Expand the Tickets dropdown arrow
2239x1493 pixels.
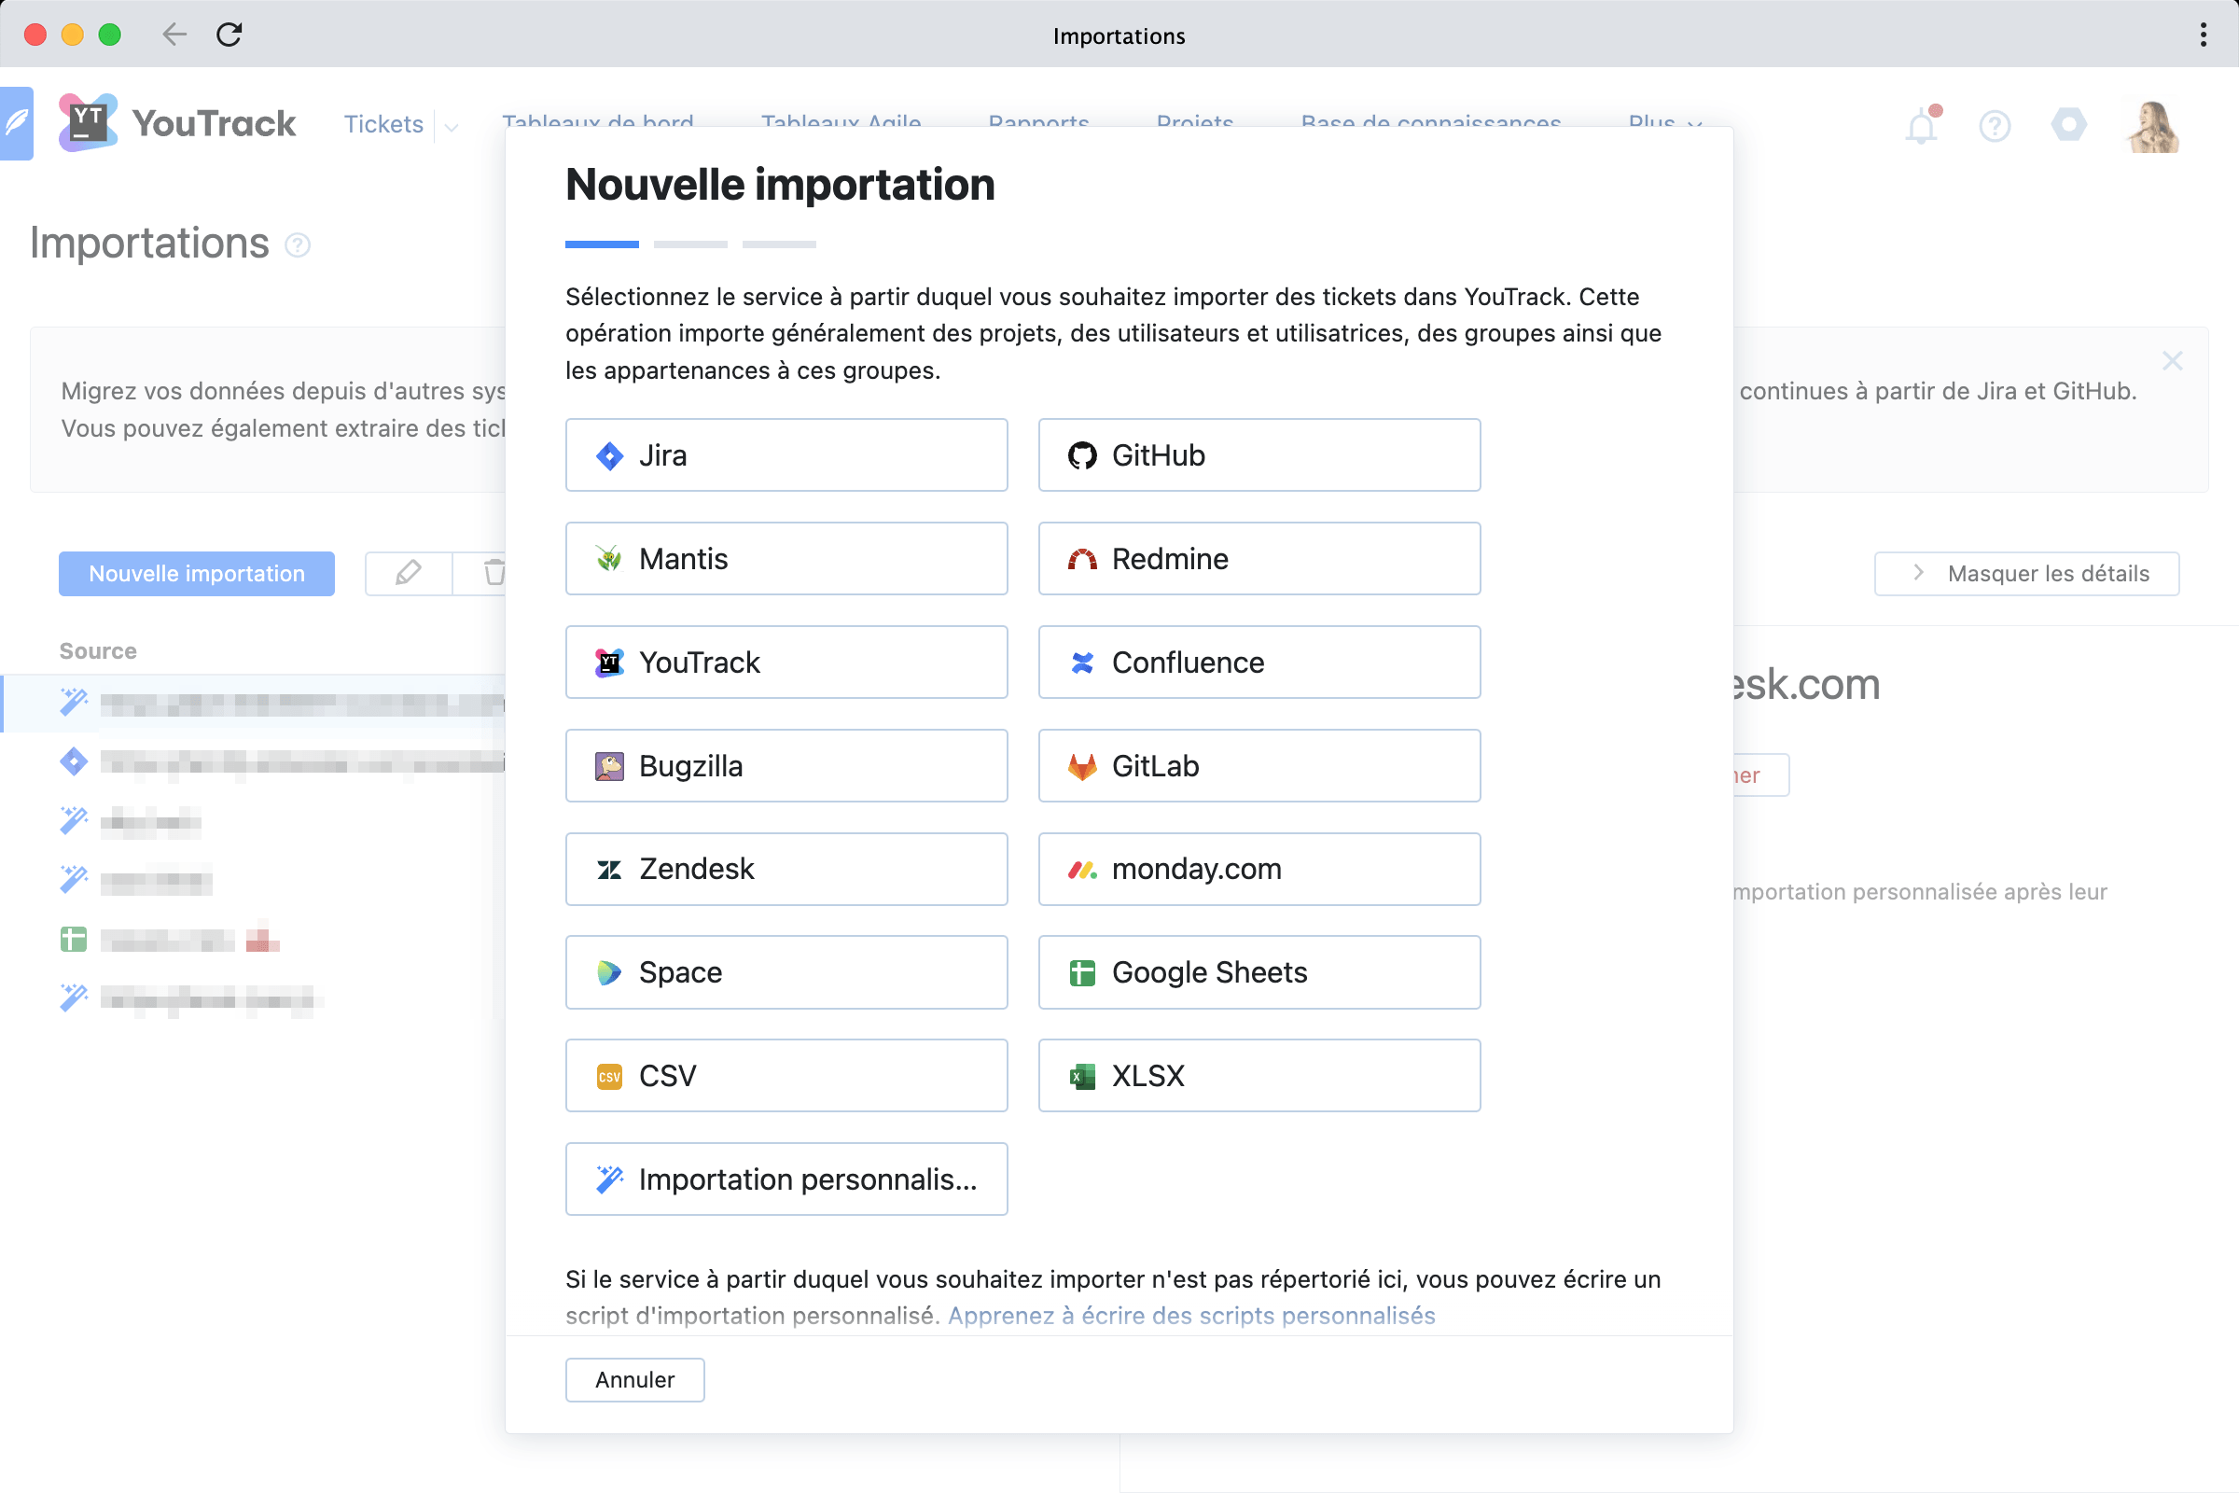[x=452, y=126]
